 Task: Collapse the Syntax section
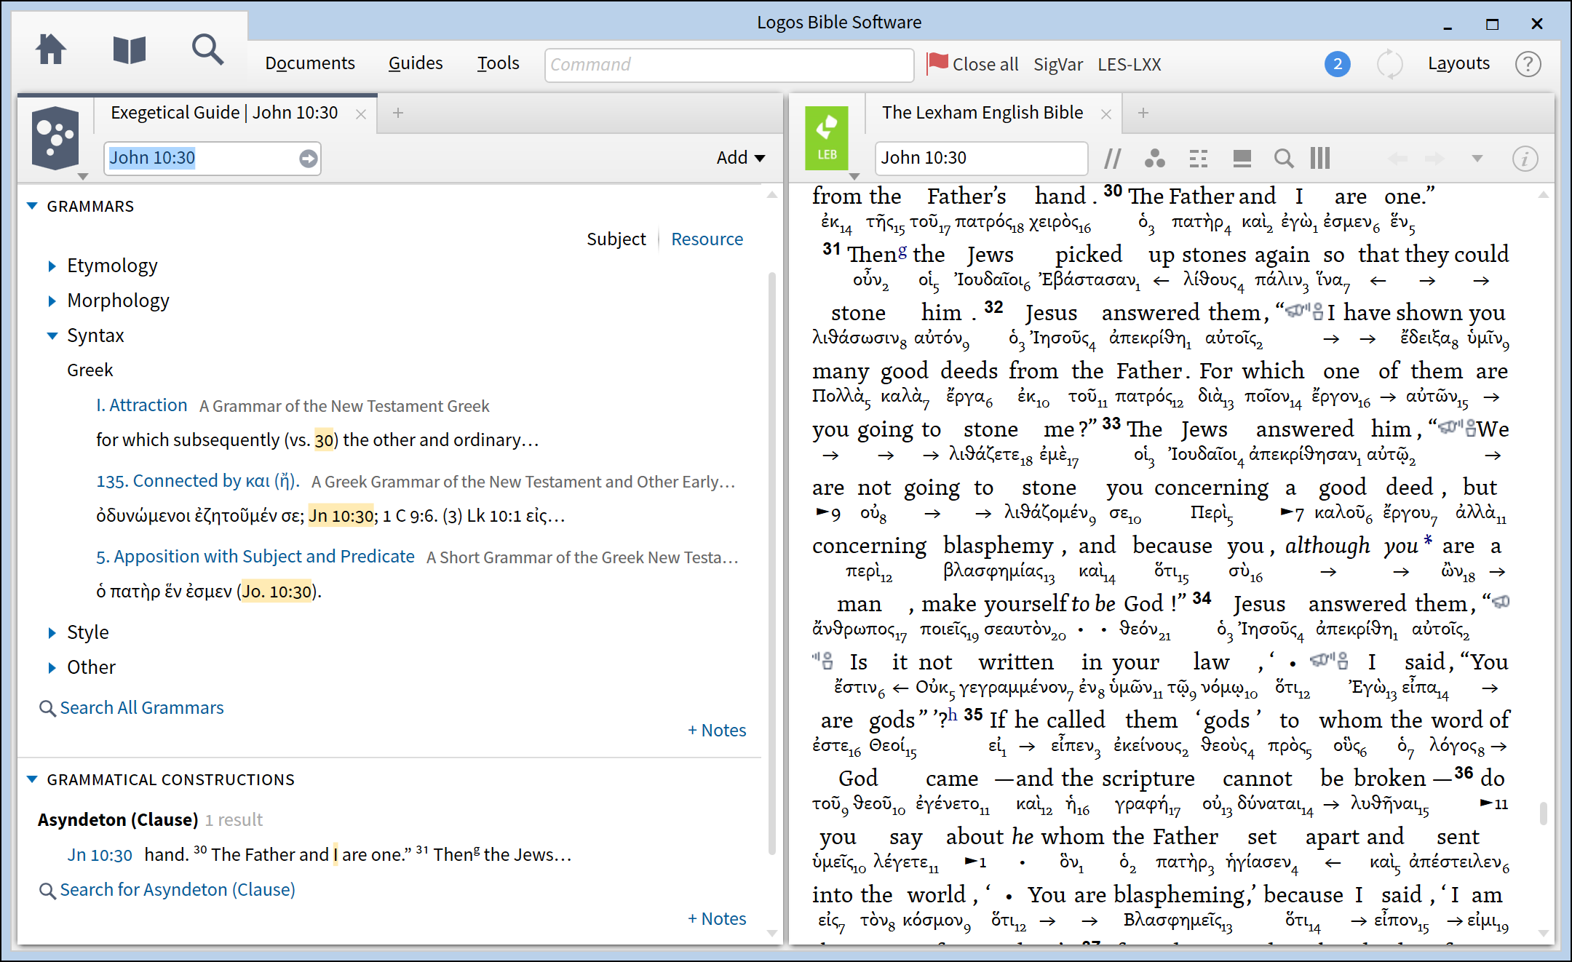coord(52,335)
